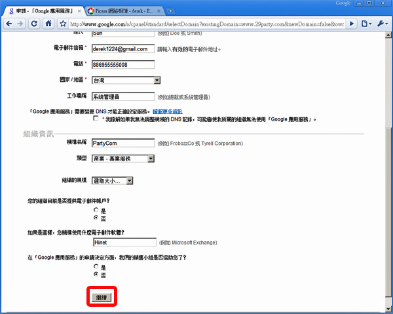The height and width of the screenshot is (314, 393).
Task: Open the organization type dropdown 商業 - 專業服務
Action: 123,159
